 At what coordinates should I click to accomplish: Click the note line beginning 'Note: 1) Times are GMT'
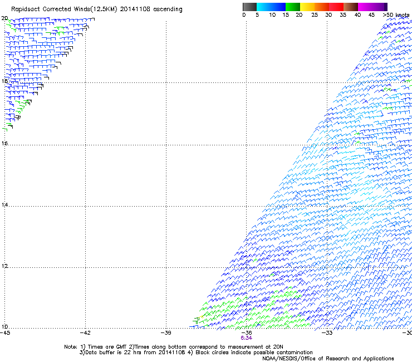[x=174, y=347]
